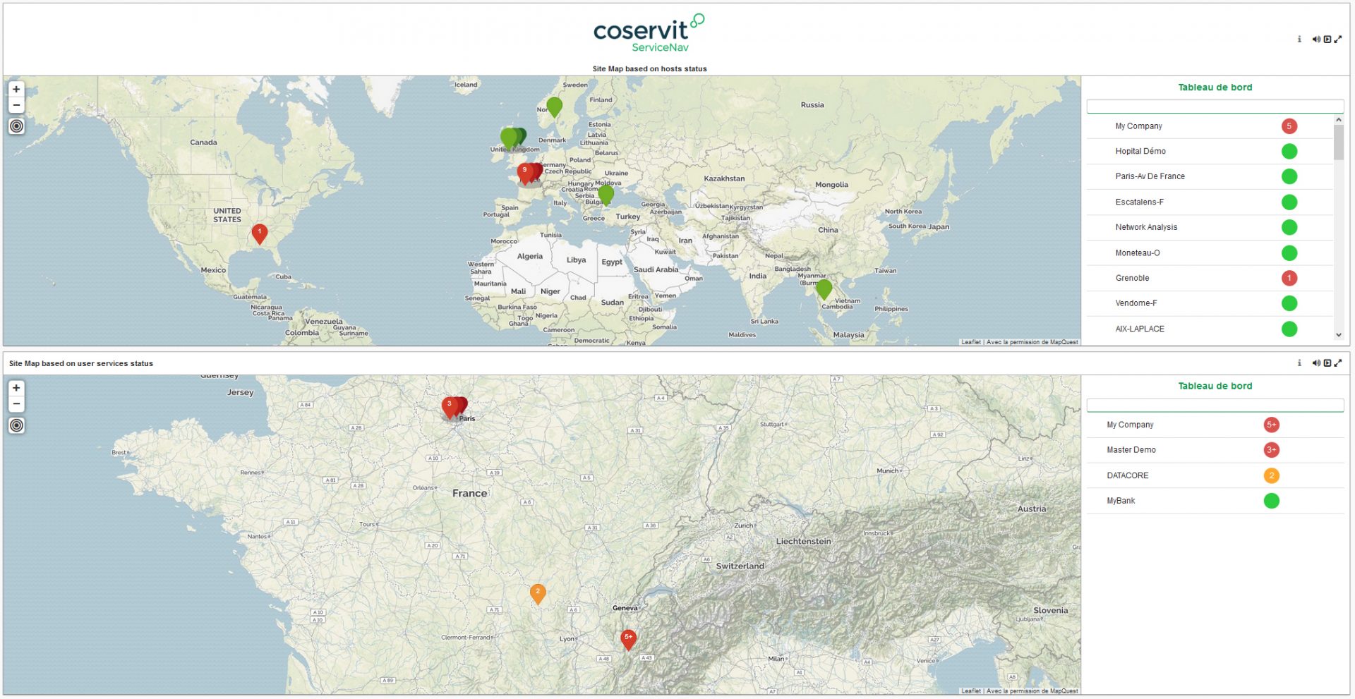The width and height of the screenshot is (1355, 699).
Task: Select the Vendome-F row
Action: pos(1210,303)
